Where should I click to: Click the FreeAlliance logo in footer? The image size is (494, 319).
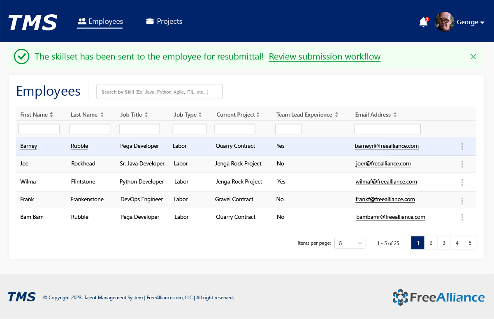pyautogui.click(x=438, y=297)
